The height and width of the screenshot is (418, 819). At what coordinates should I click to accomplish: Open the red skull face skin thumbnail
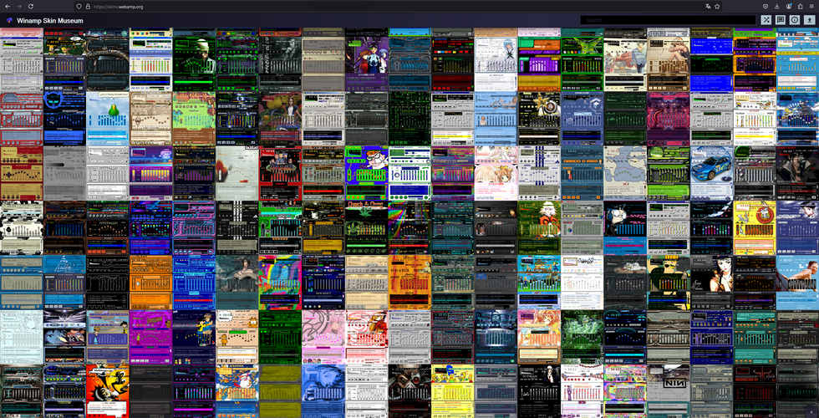tap(409, 391)
